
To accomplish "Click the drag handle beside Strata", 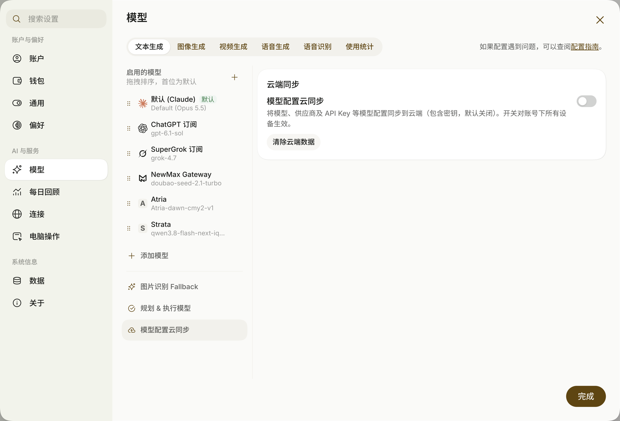I will pyautogui.click(x=129, y=228).
